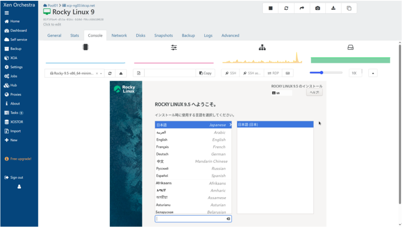The width and height of the screenshot is (402, 227).
Task: Take a snapshot with camera icon
Action: pyautogui.click(x=318, y=8)
